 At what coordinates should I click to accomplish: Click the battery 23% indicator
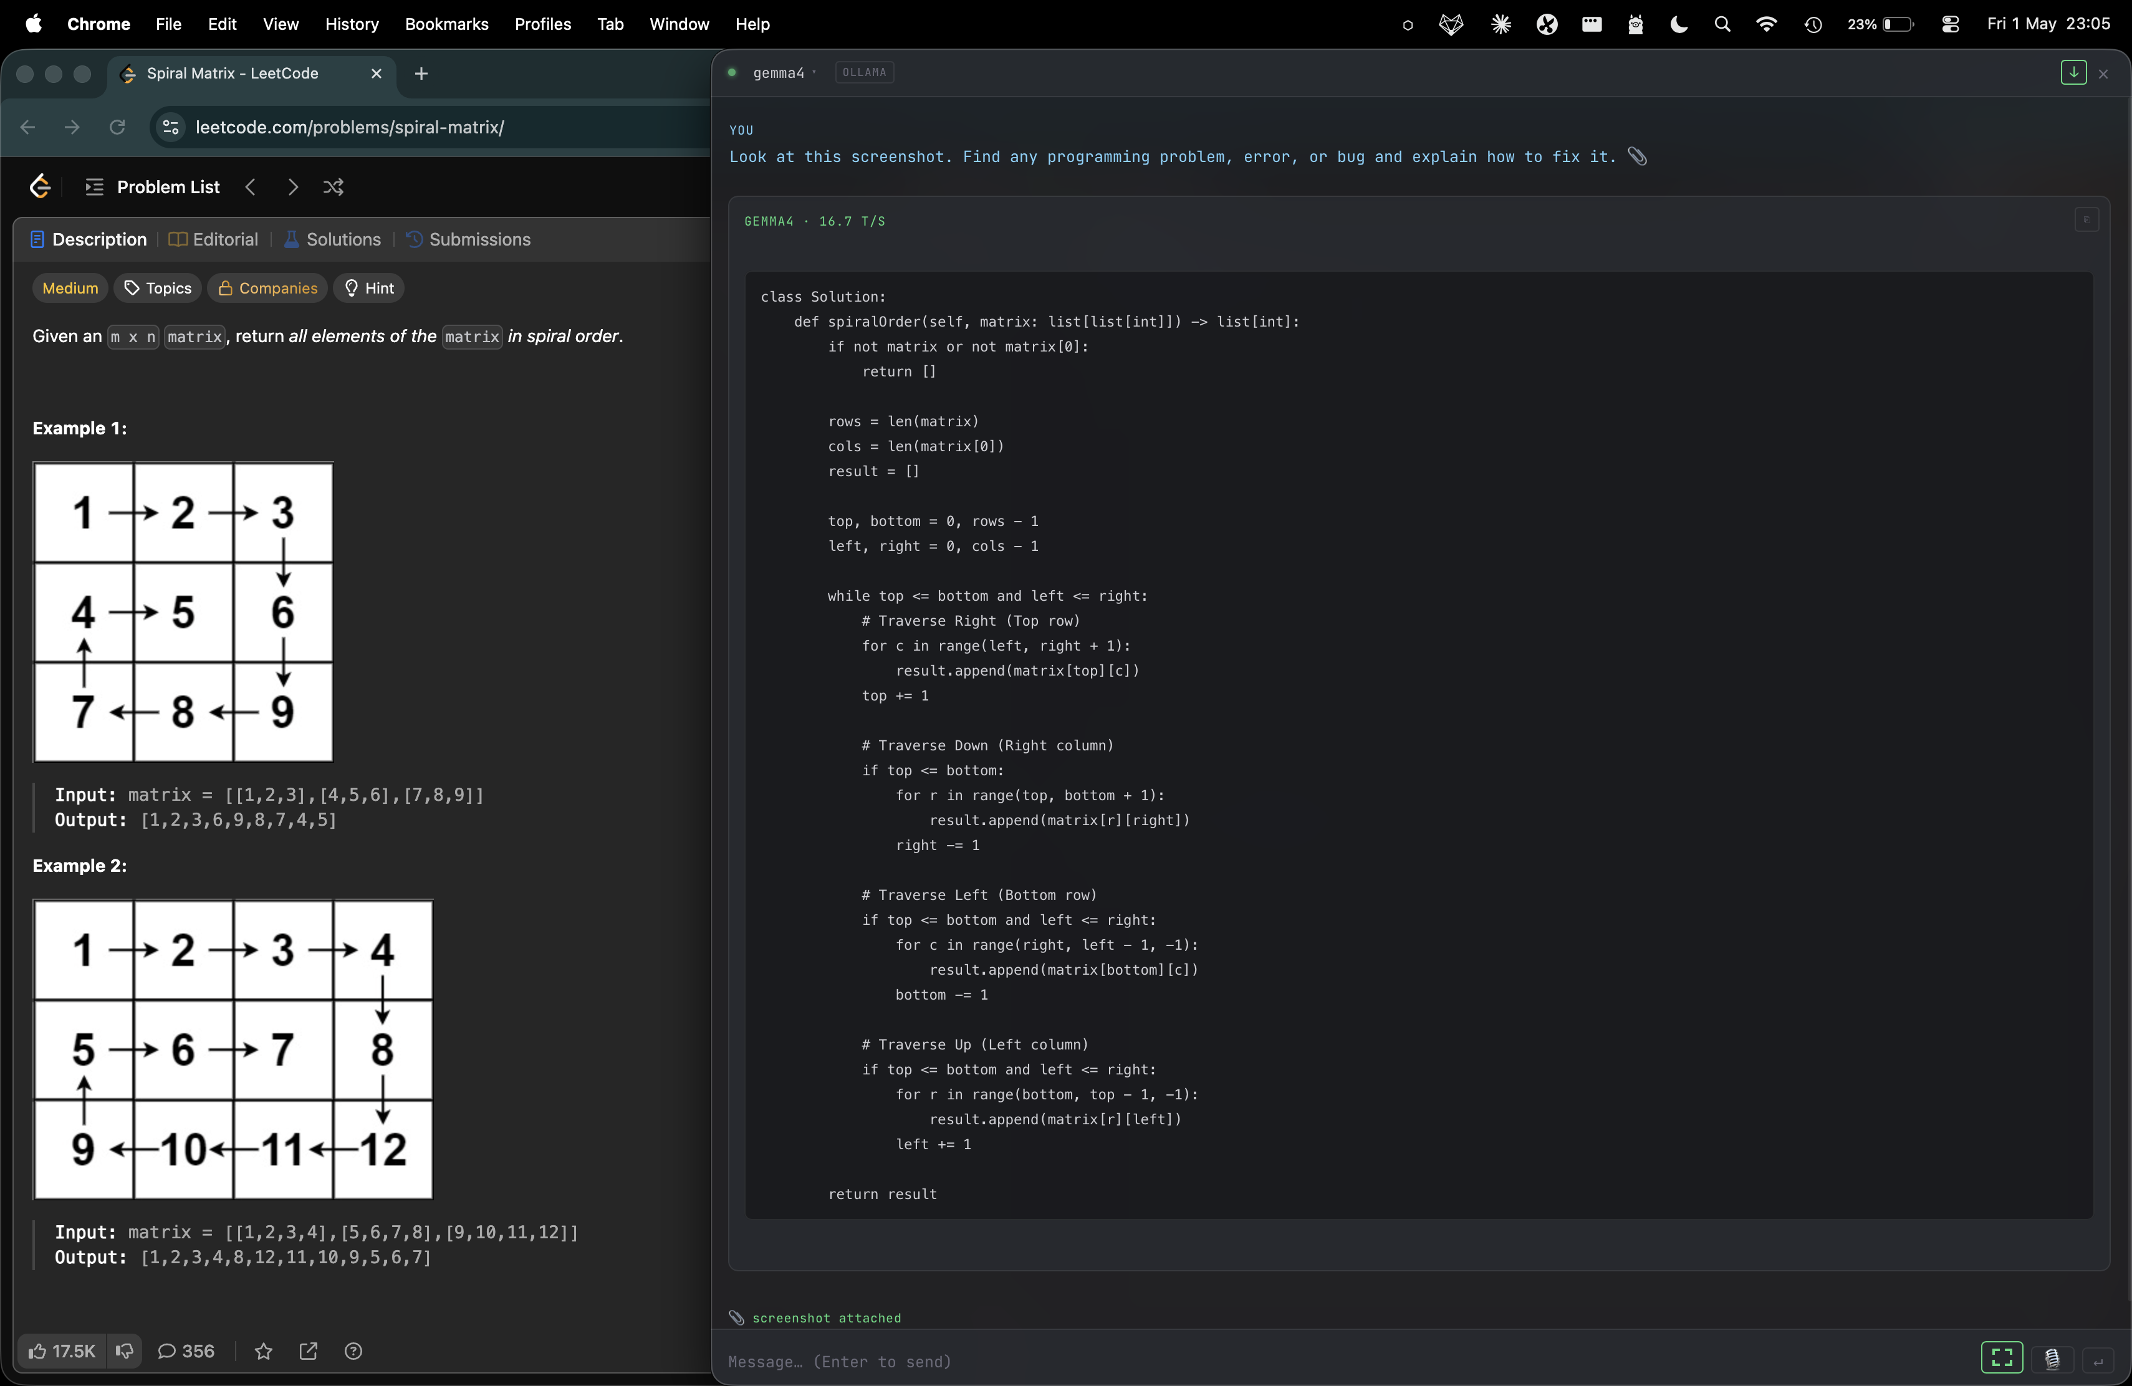point(1880,24)
